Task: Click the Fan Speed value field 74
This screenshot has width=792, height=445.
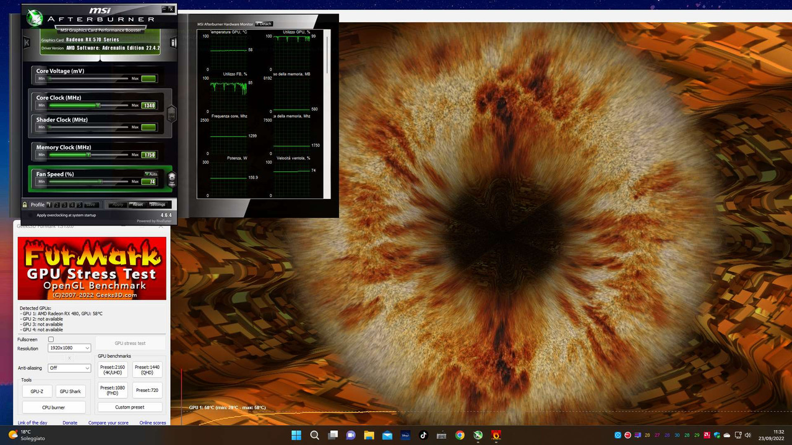Action: [148, 182]
